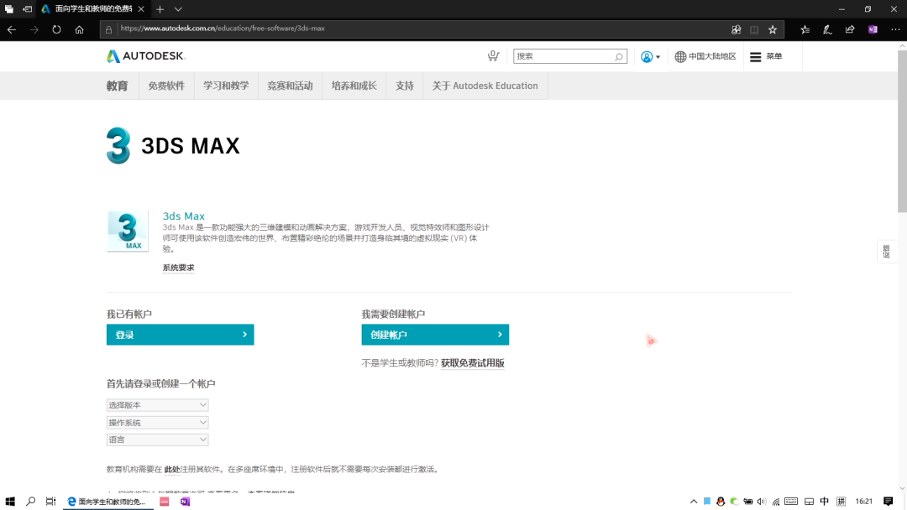The height and width of the screenshot is (510, 907).
Task: Open the 获取免费试用版 link
Action: (x=473, y=363)
